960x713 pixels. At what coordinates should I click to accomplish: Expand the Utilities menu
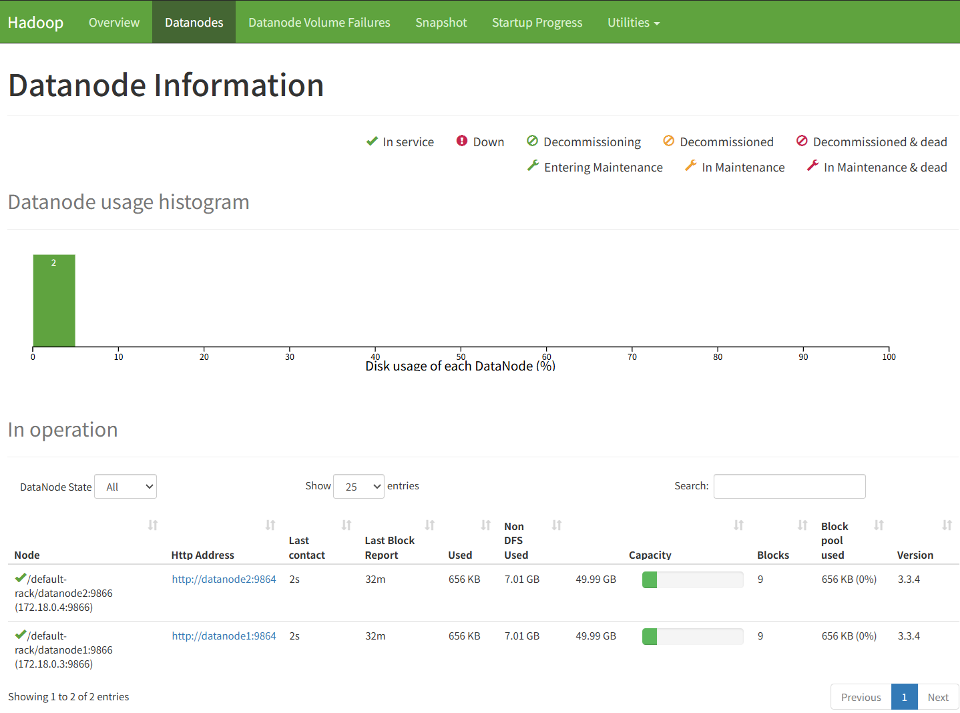pos(634,23)
